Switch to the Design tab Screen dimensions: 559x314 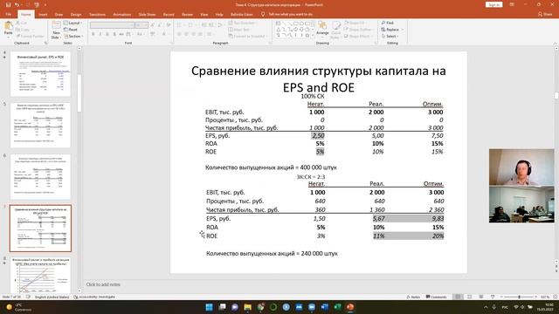point(76,14)
